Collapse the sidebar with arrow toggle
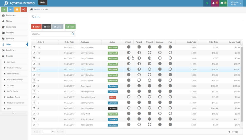Screen dimensions: 246x140 [x=14, y=113]
